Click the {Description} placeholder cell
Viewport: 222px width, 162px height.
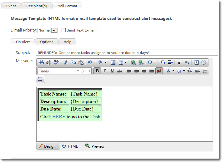point(85,101)
